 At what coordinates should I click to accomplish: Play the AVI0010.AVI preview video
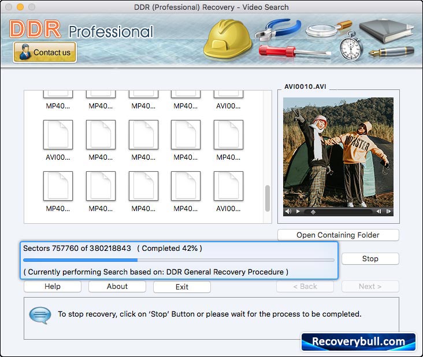[x=298, y=212]
